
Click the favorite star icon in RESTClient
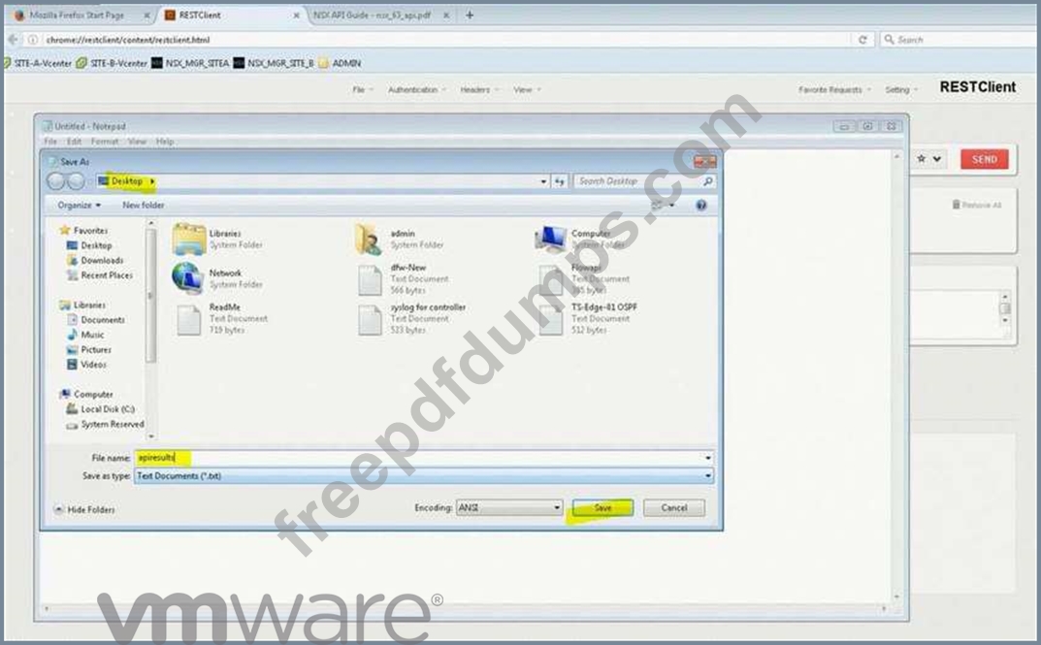tap(921, 159)
